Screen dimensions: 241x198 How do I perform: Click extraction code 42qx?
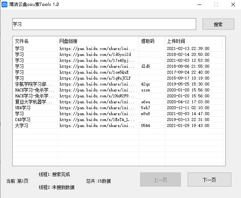(x=146, y=84)
